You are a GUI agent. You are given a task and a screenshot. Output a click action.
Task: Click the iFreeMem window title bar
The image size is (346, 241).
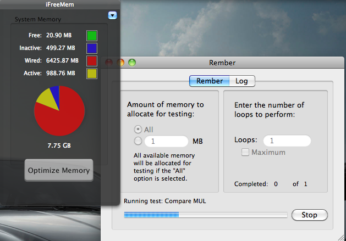point(60,4)
